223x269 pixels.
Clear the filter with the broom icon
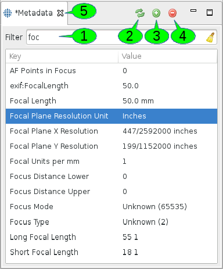[210, 37]
